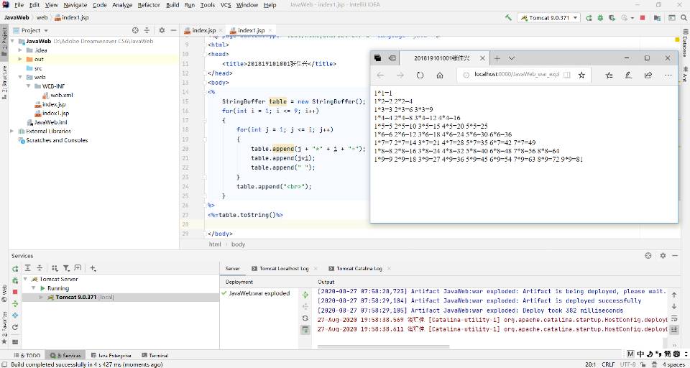Open the TODO tool window button

coord(27,355)
